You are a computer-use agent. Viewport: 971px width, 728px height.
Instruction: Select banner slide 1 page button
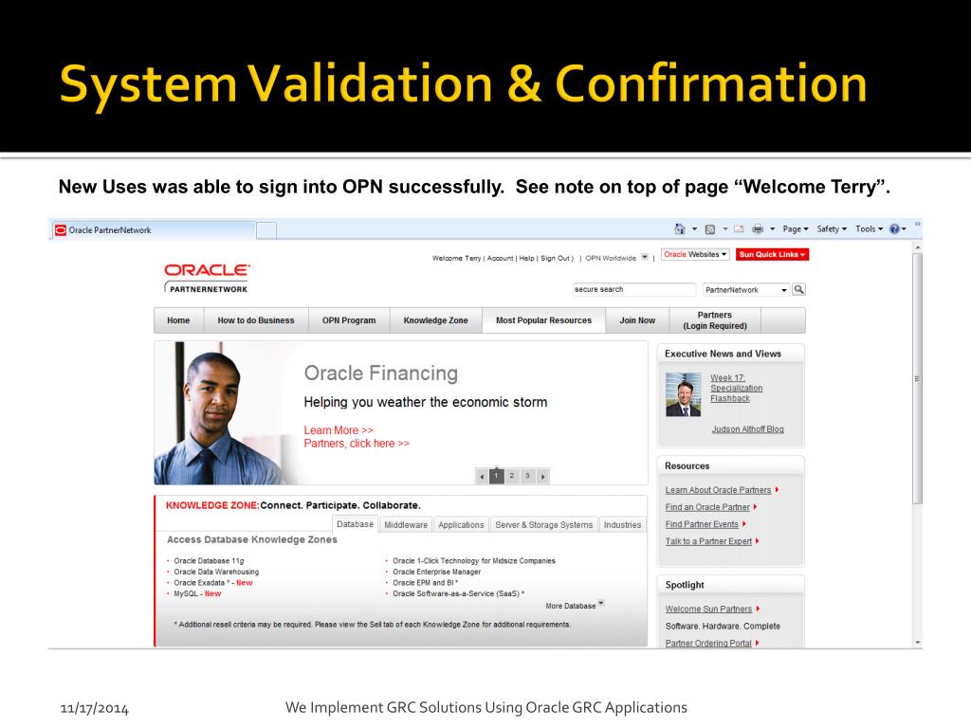496,476
